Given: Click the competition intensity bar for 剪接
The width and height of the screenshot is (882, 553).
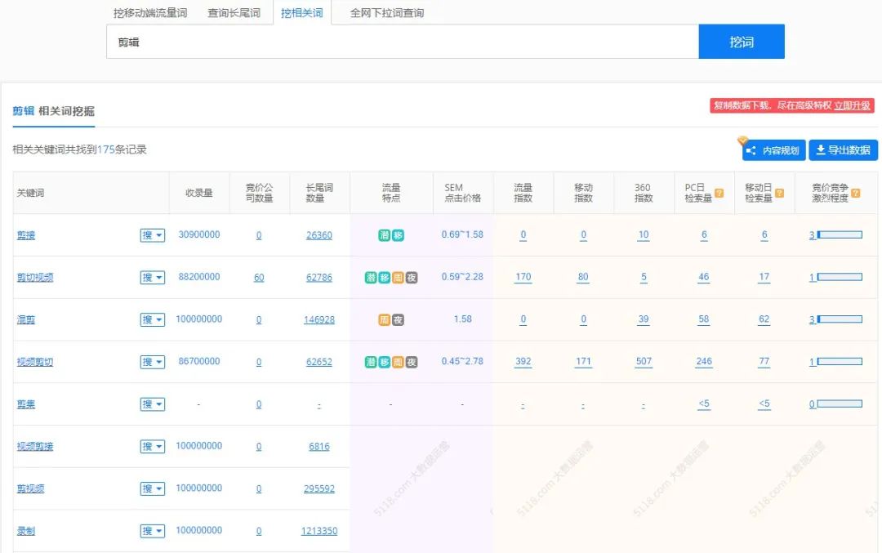Looking at the screenshot, I should pos(841,234).
